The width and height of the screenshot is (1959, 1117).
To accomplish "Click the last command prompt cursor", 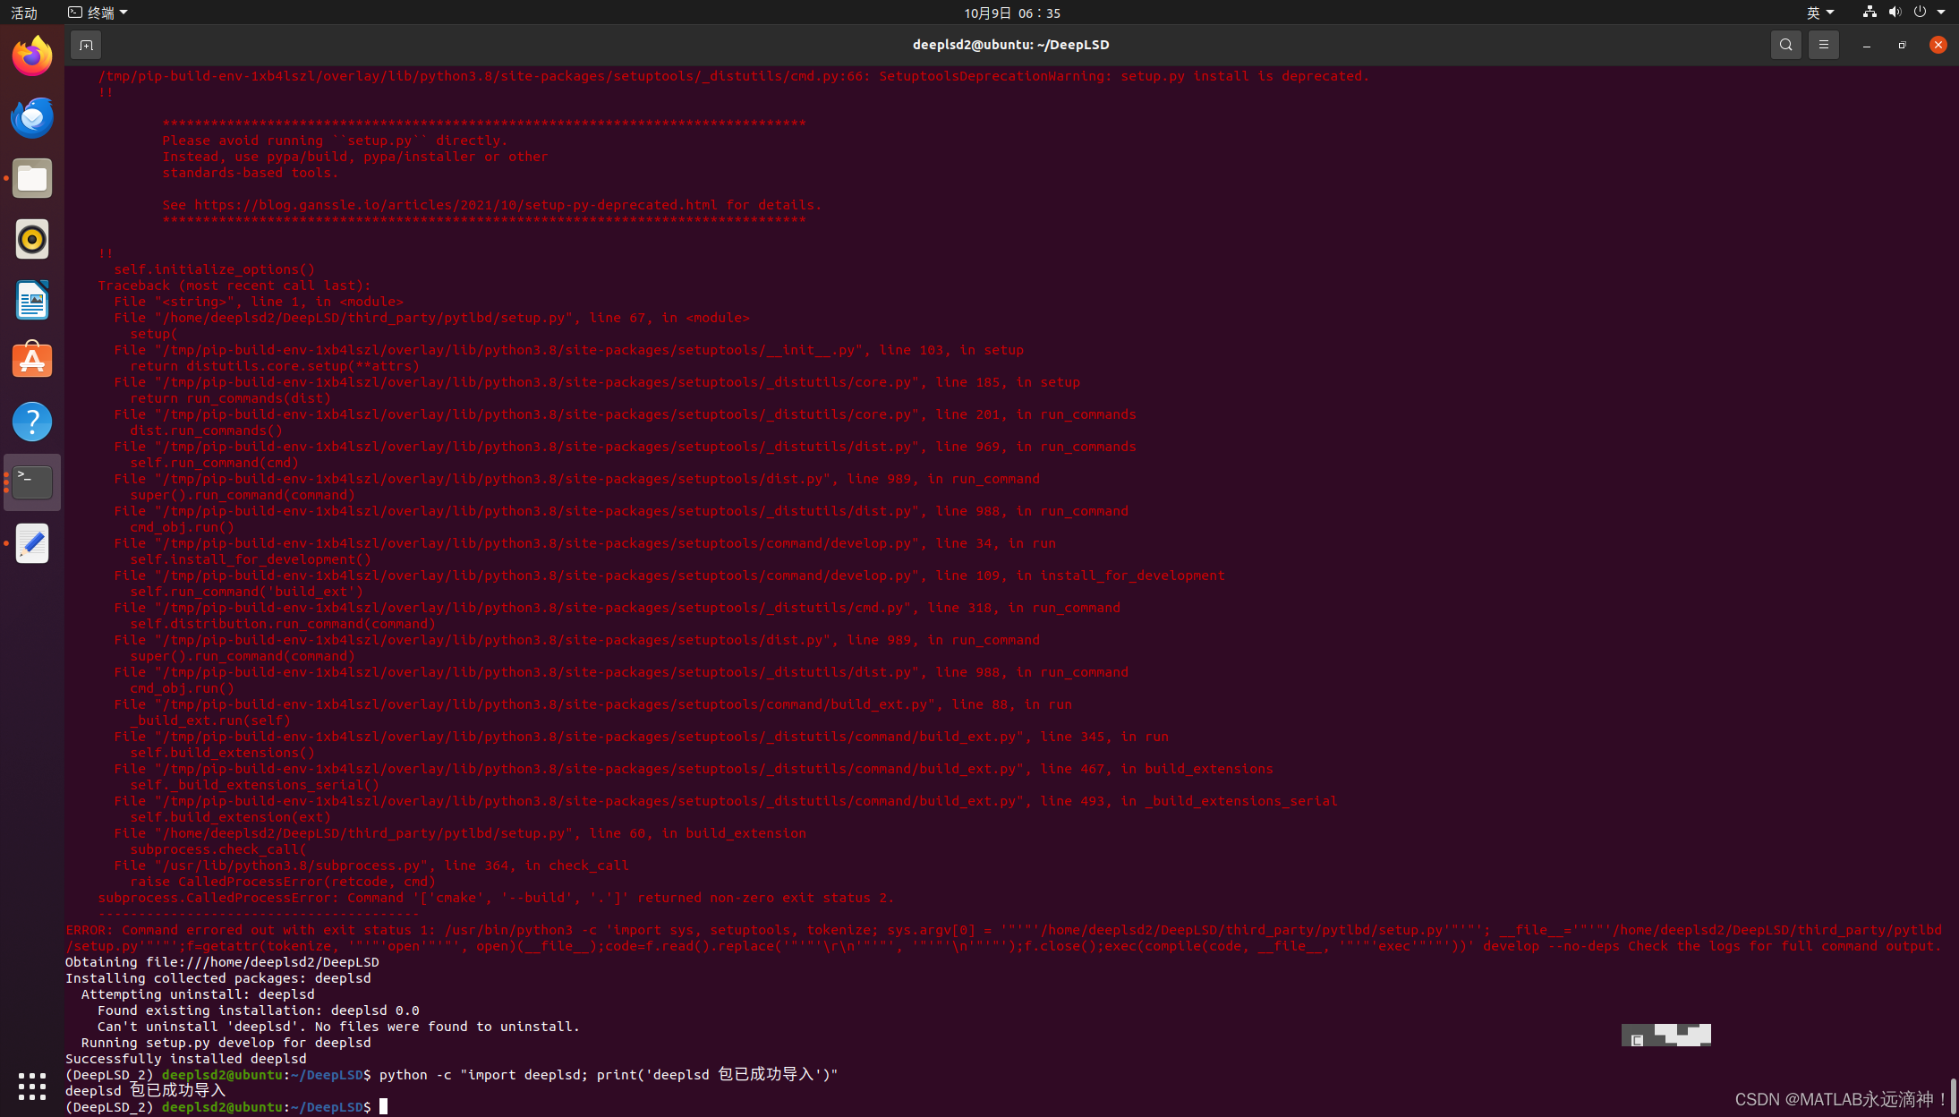I will [x=383, y=1107].
